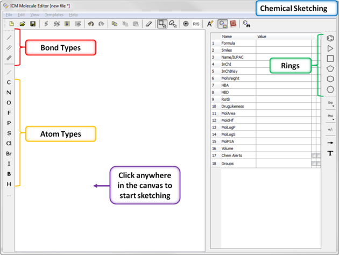This screenshot has width=339, height=255.
Task: Click the T text label button
Action: (x=330, y=154)
